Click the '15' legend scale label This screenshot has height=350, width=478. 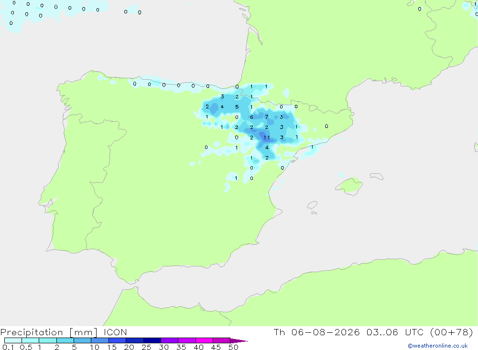click(112, 347)
